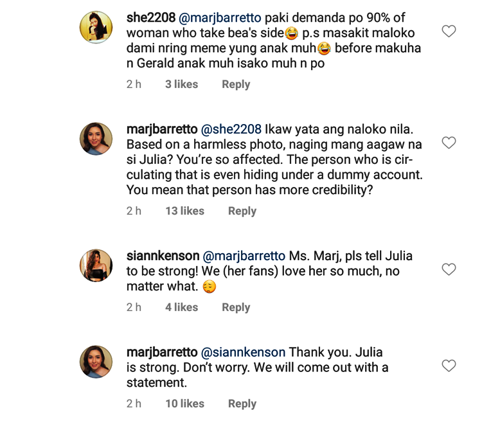The image size is (482, 426).
Task: Click the @siannkenson mention in marjbarretto's reply
Action: pyautogui.click(x=244, y=352)
